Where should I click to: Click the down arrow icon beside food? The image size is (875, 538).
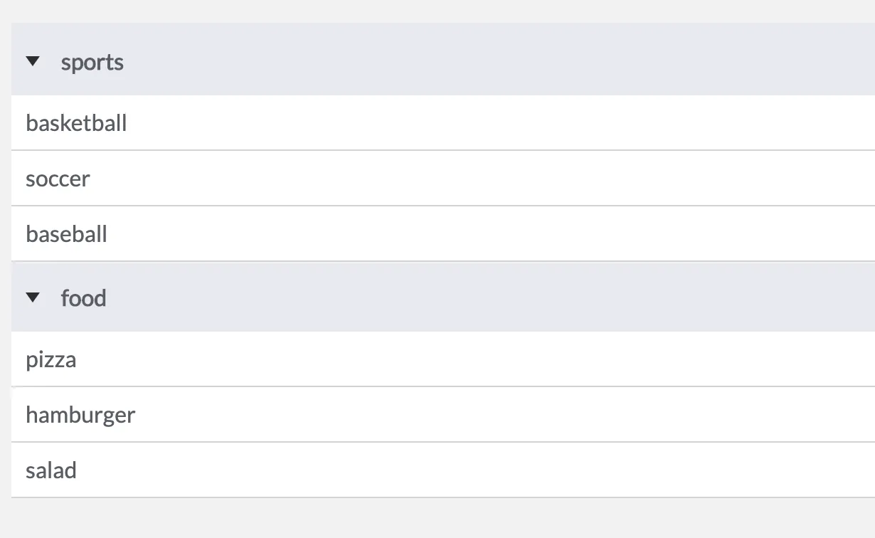click(x=33, y=297)
